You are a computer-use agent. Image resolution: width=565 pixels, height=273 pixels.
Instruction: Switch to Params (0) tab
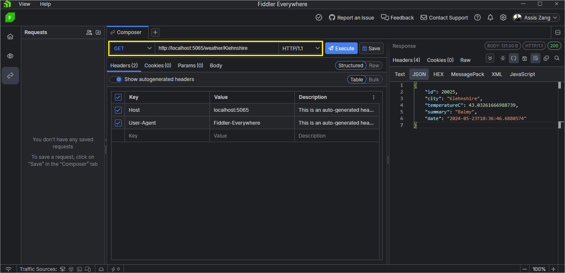click(190, 65)
